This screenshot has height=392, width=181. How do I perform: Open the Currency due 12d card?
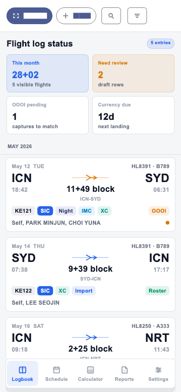point(133,115)
